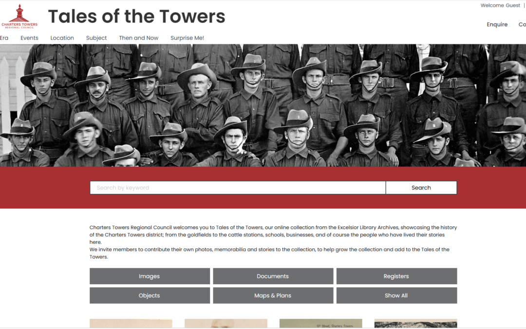Open the Era menu
Viewport: 526px width, 329px height.
pos(4,38)
